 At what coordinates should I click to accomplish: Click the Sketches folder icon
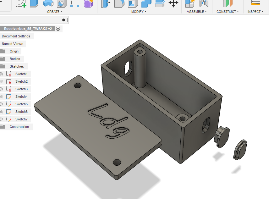[3, 66]
